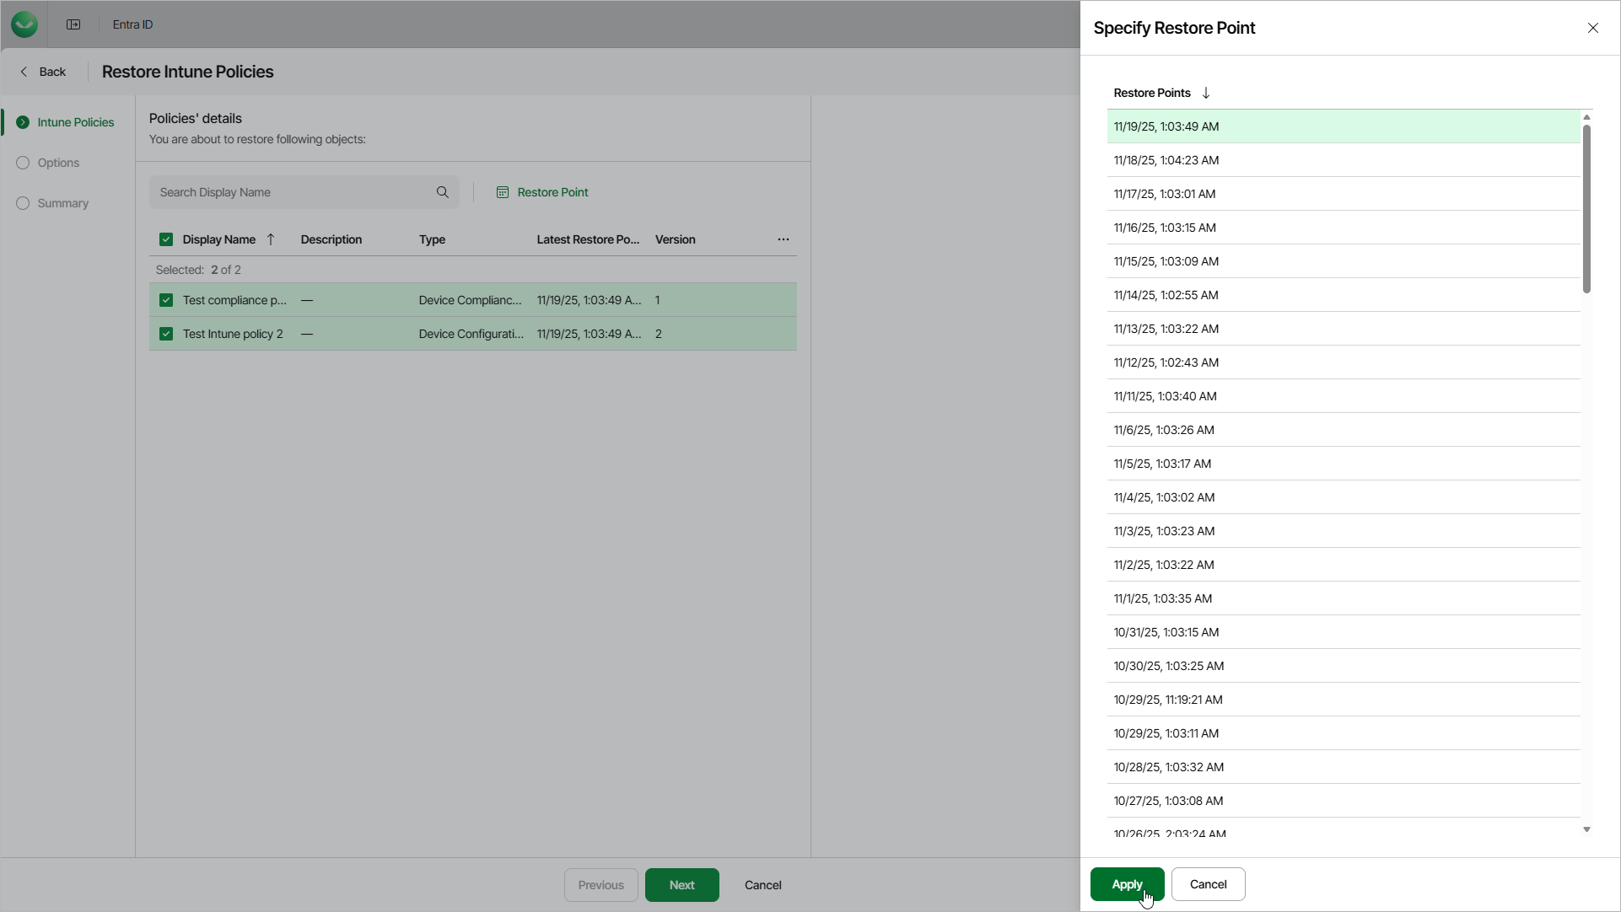Close the Specify Restore Point panel
Screen dimensions: 1621x912
point(1593,28)
